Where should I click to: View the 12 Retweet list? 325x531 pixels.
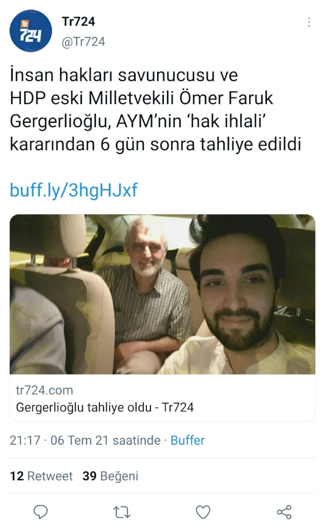[42, 476]
